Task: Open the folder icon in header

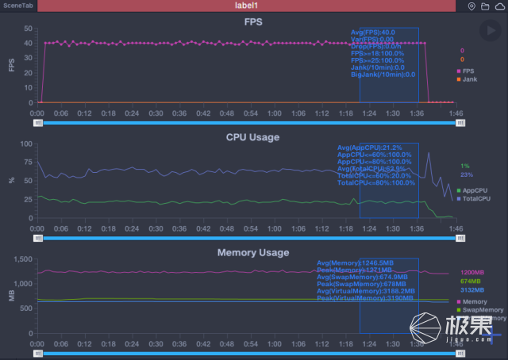Action: [485, 6]
